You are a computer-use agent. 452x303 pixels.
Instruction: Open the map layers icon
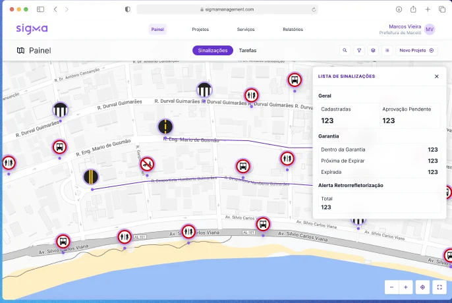pyautogui.click(x=373, y=51)
